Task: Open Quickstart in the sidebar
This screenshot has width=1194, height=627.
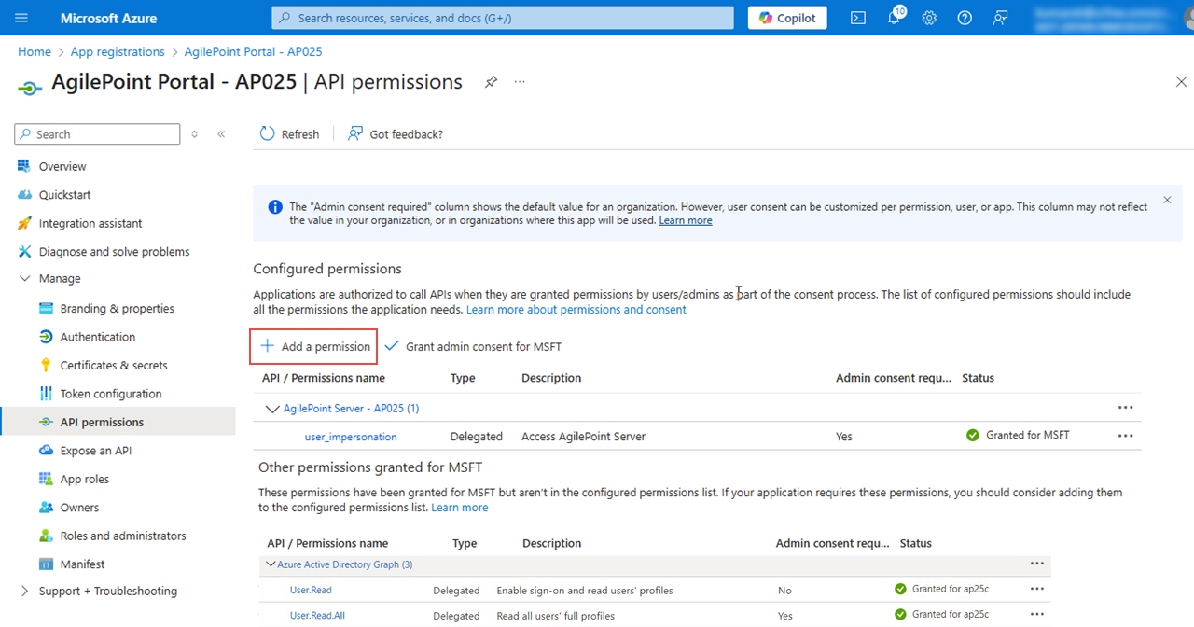Action: tap(64, 195)
